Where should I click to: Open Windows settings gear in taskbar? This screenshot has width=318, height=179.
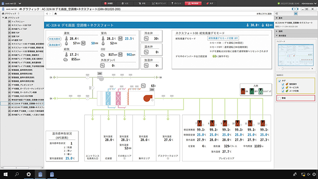29,174
